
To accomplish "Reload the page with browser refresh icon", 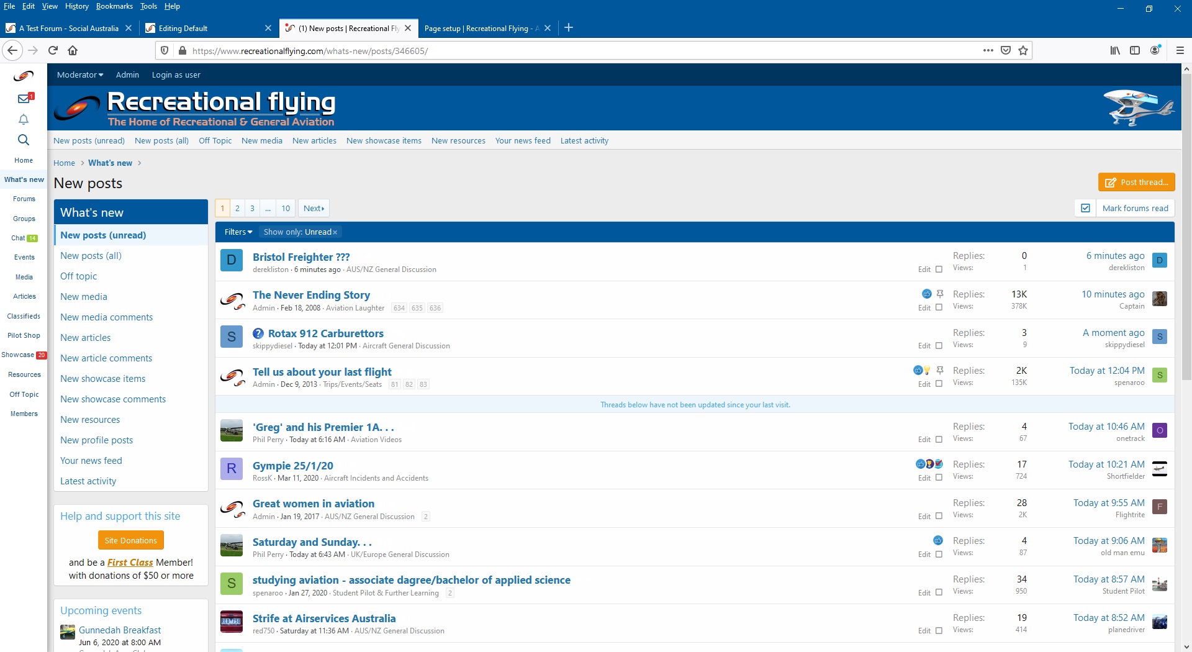I will [53, 50].
